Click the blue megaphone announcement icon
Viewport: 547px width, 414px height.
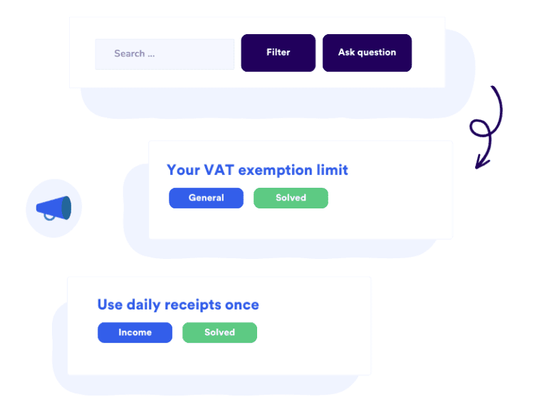pos(53,208)
